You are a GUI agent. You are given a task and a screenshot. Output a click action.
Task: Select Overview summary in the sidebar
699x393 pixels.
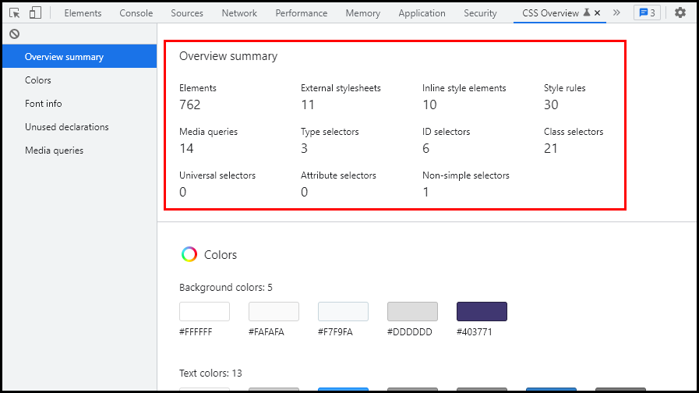[79, 57]
